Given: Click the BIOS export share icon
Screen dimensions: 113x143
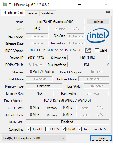Looking at the screenshot, I should tap(88, 50).
